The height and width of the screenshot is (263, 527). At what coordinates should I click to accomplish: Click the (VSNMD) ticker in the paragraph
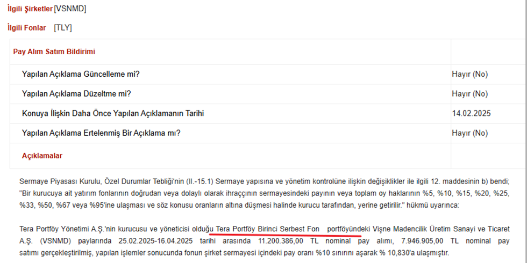pos(55,241)
